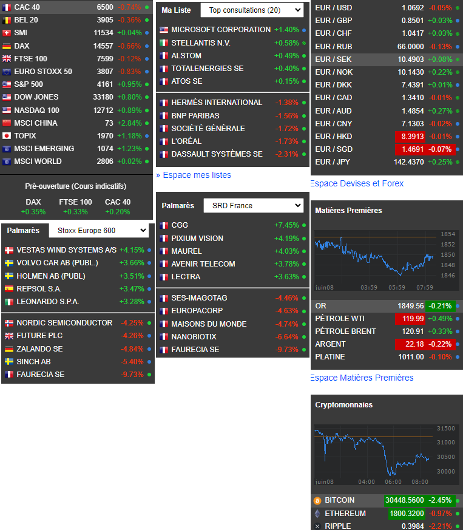Click the US flag beside MICROSOFT CORPORATION
Image resolution: width=463 pixels, height=530 pixels.
coord(164,30)
